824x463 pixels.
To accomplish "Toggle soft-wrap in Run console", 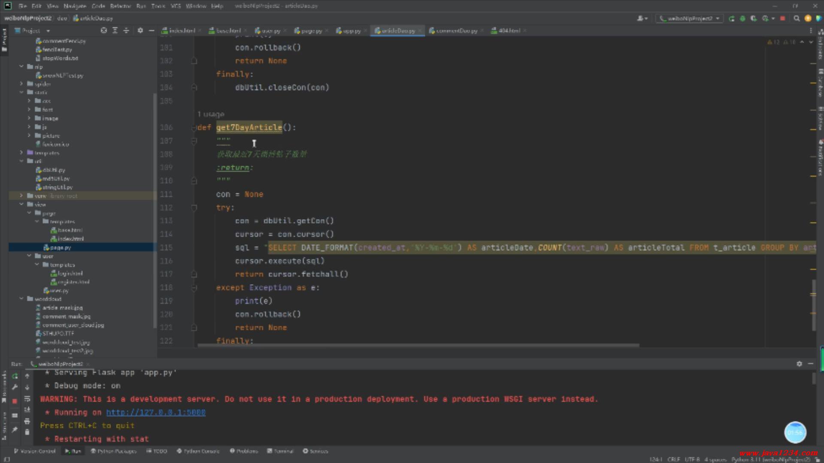I will [27, 399].
